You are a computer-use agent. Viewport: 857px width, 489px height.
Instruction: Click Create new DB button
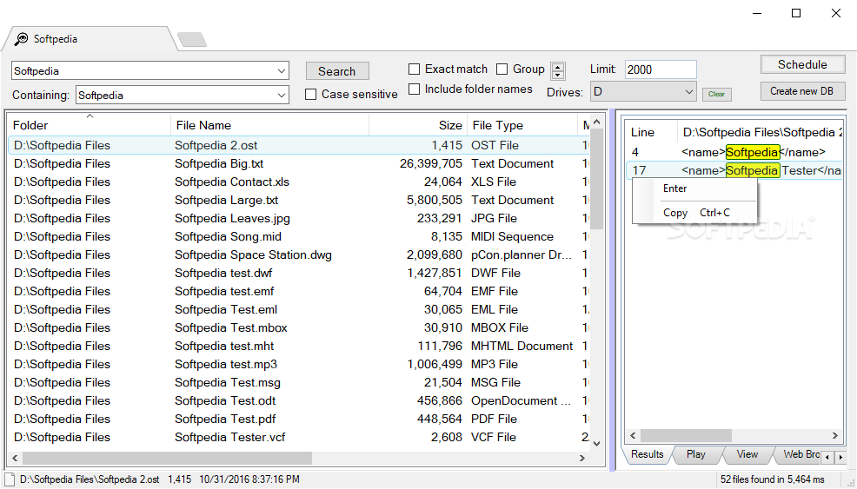point(802,91)
